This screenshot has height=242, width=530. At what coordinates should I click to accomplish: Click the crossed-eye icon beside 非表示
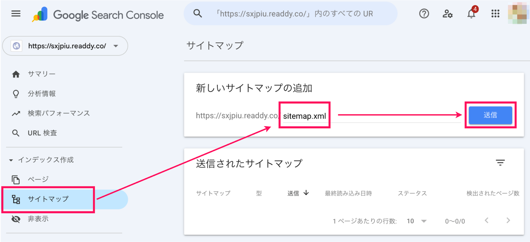pyautogui.click(x=16, y=219)
